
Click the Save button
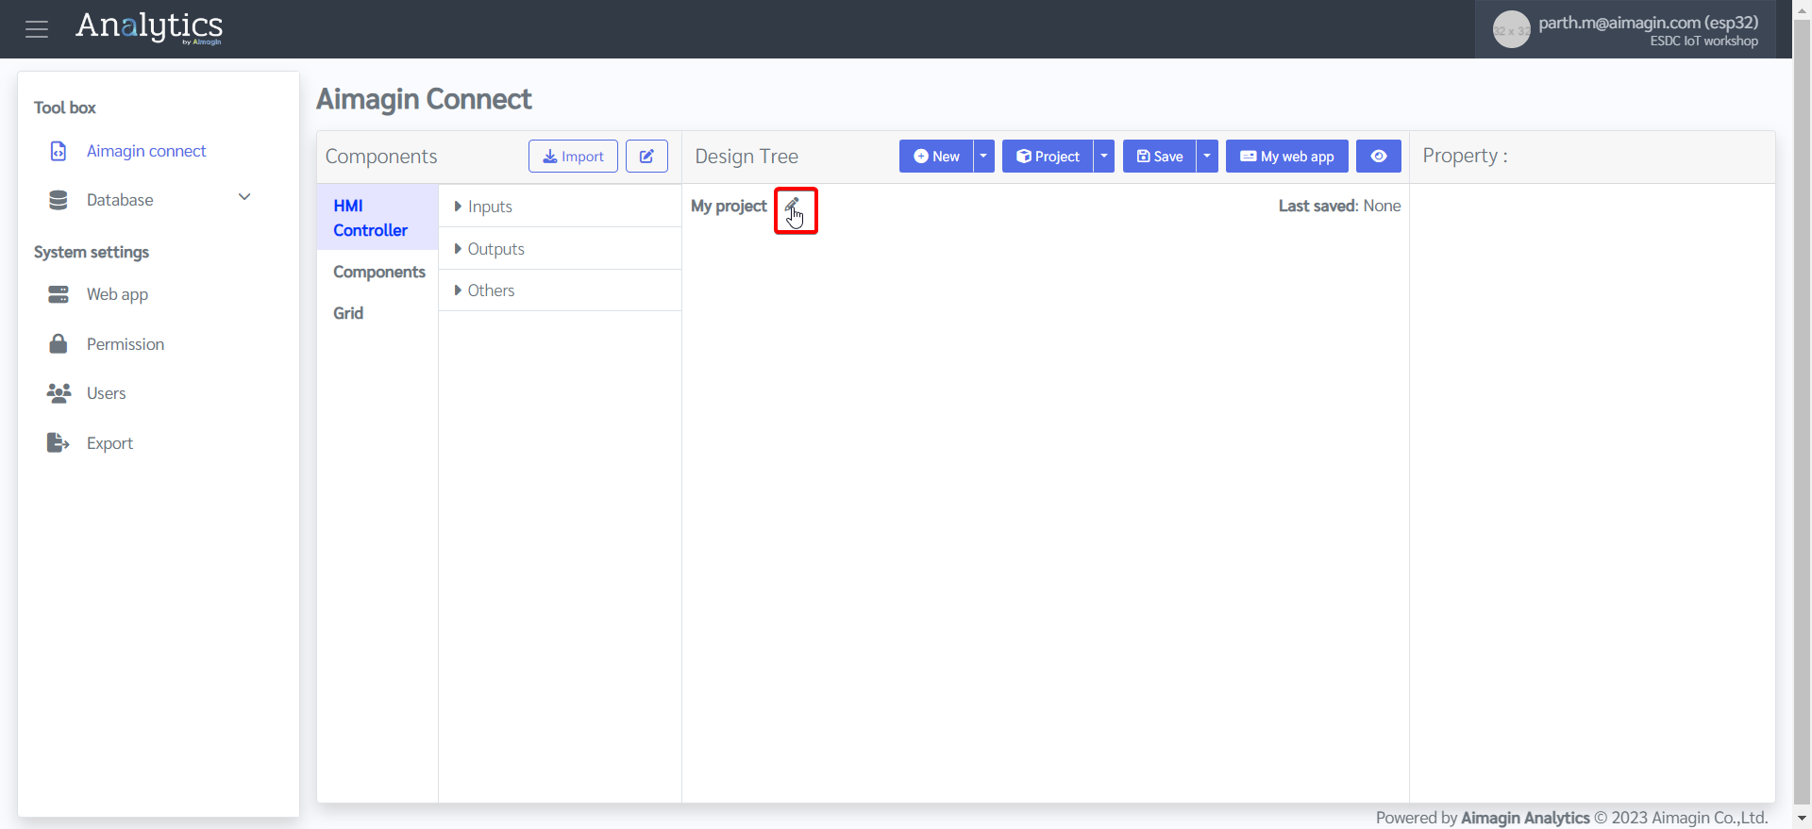tap(1160, 157)
